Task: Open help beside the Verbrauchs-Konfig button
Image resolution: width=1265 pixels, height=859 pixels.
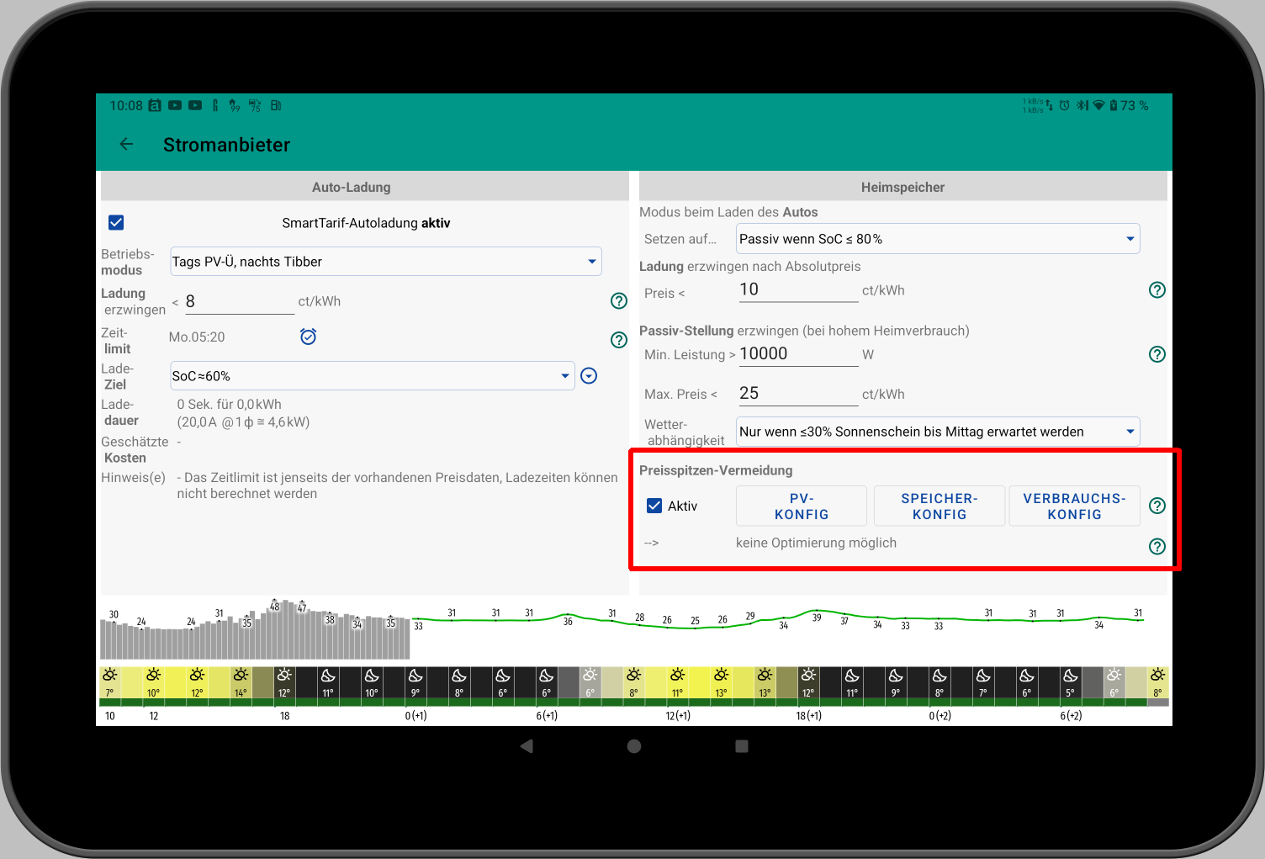Action: point(1156,506)
